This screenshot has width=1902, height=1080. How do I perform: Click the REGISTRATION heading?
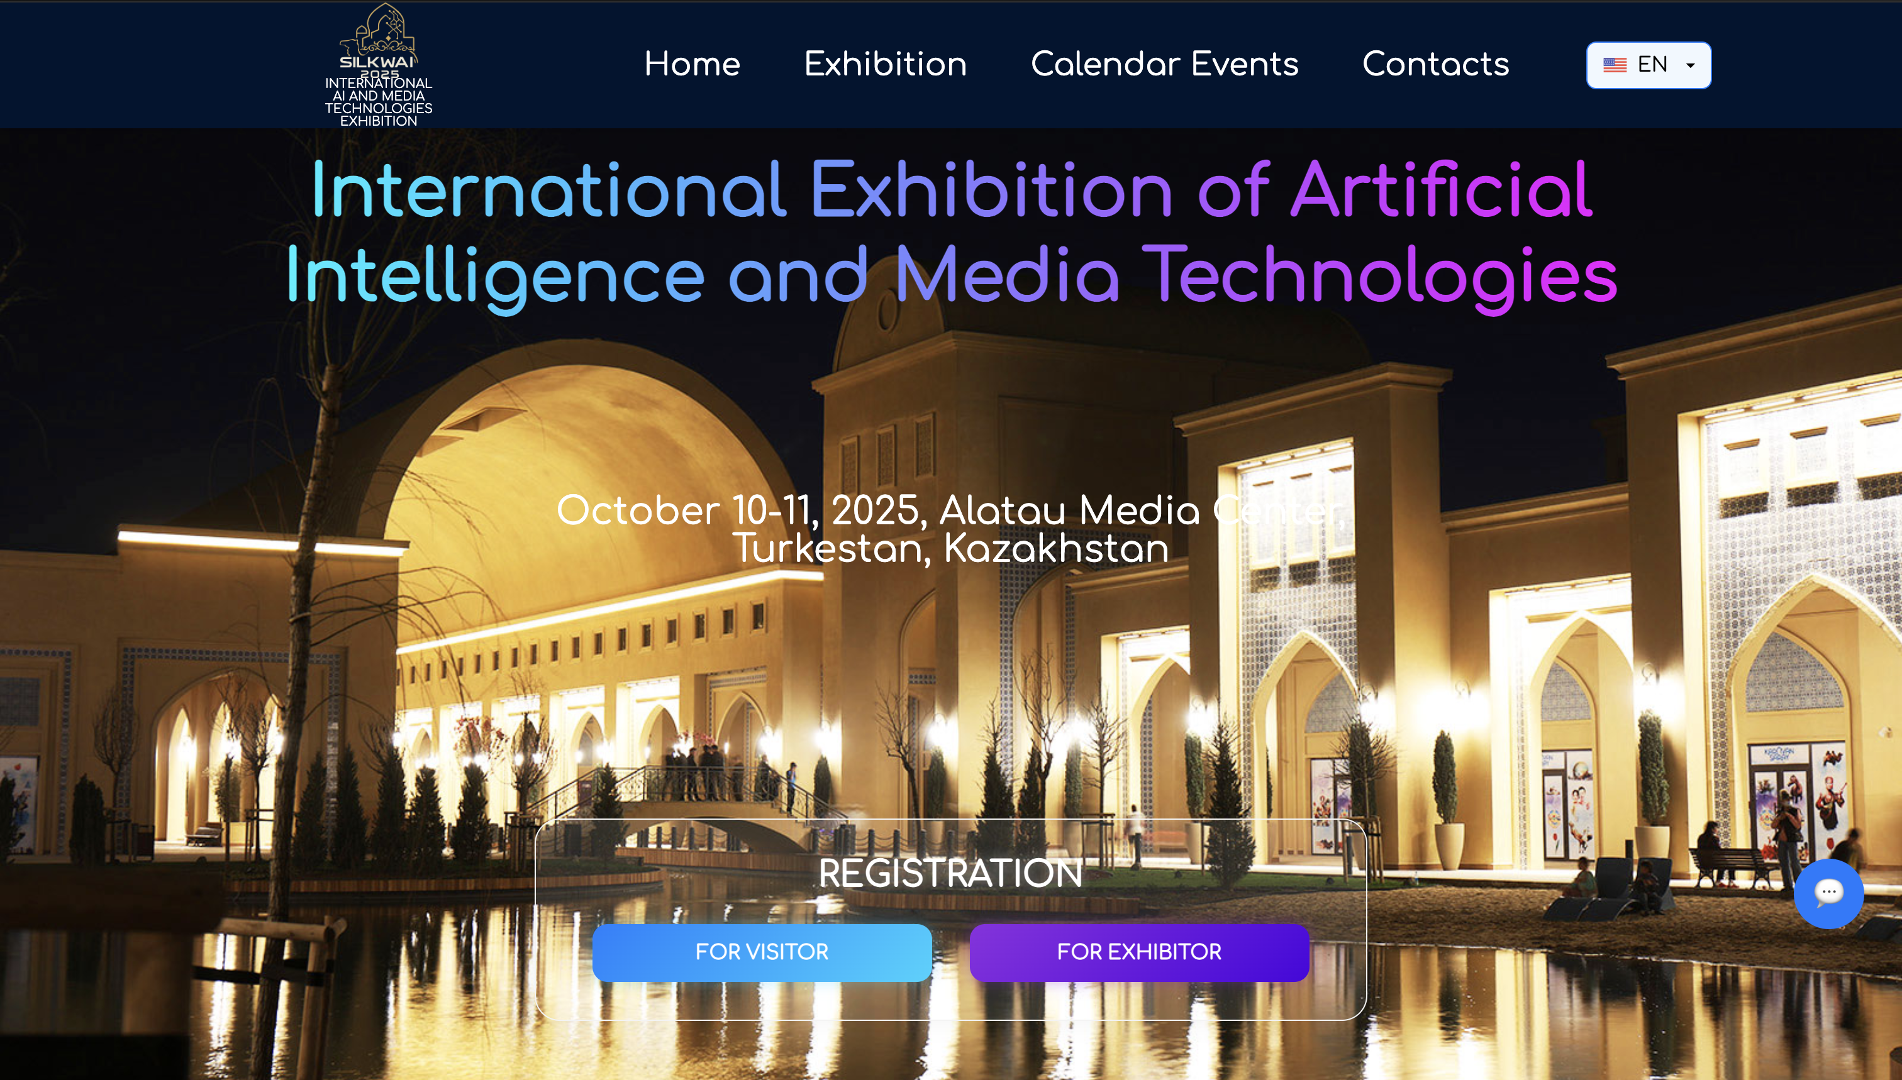pyautogui.click(x=950, y=873)
